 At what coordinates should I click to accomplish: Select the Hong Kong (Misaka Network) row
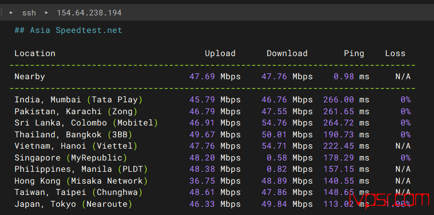212,181
